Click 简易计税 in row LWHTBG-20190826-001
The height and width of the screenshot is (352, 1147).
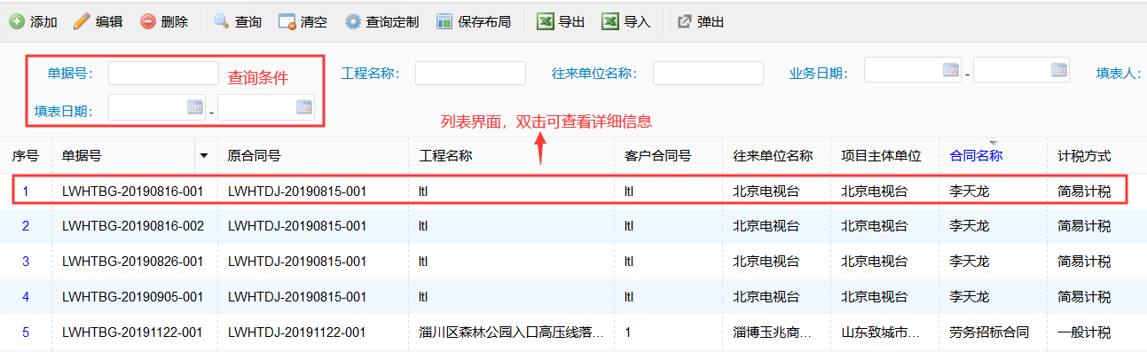(x=1084, y=262)
